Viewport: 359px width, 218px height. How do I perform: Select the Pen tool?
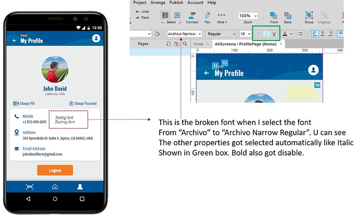coord(208,16)
